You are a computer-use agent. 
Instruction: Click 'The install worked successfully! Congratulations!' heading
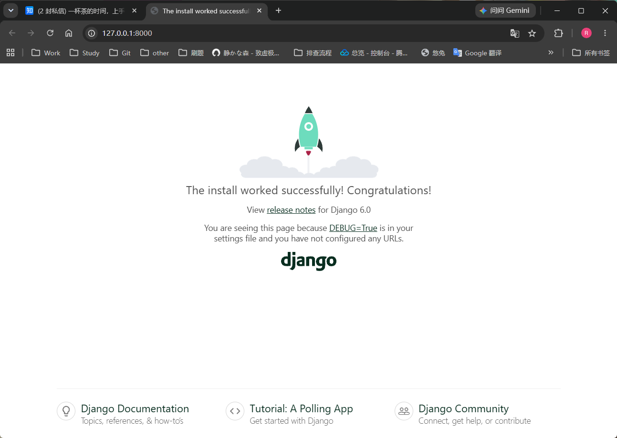point(309,190)
